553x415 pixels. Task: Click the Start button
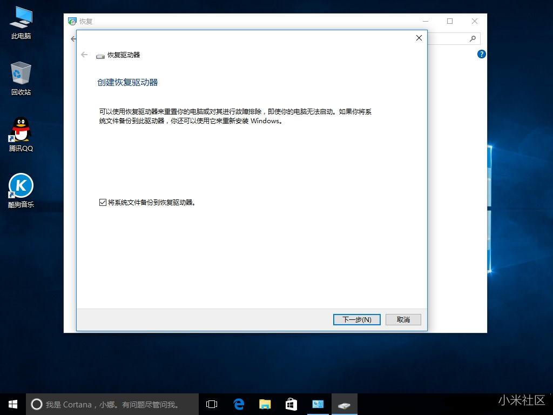(x=12, y=404)
